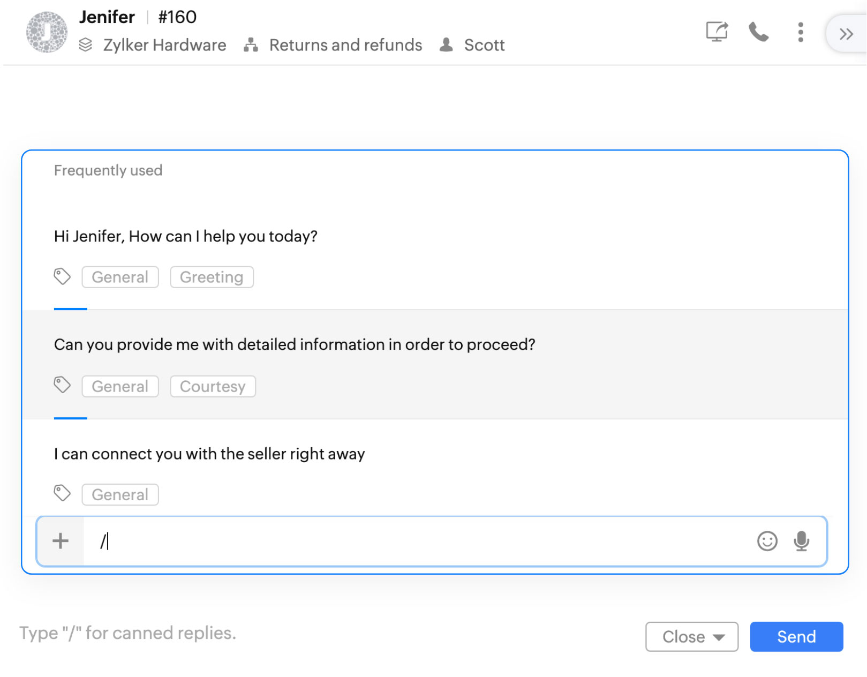This screenshot has height=677, width=867.
Task: Expand the side panel with double chevron
Action: pyautogui.click(x=846, y=34)
